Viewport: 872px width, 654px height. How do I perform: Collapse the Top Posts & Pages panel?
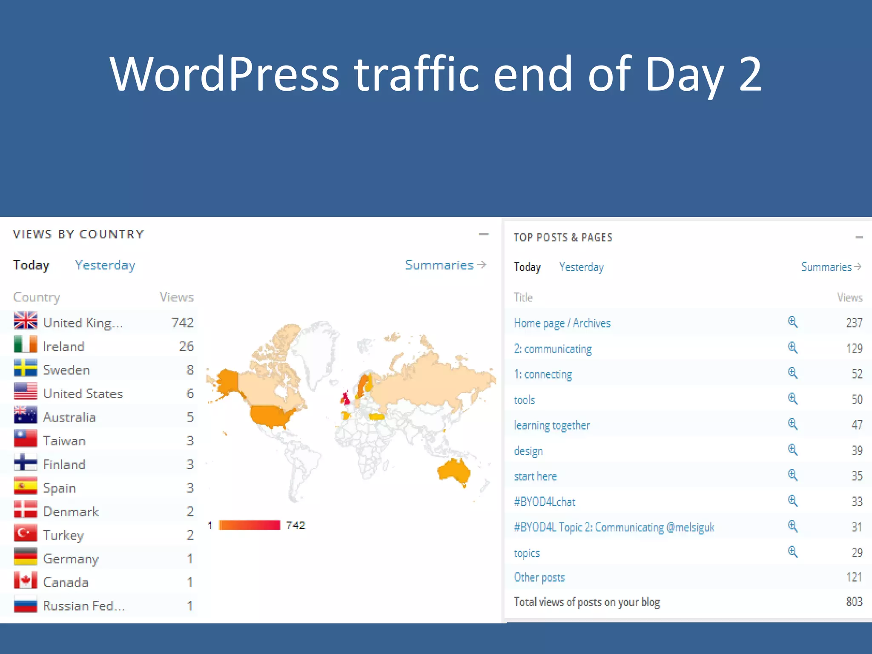859,237
